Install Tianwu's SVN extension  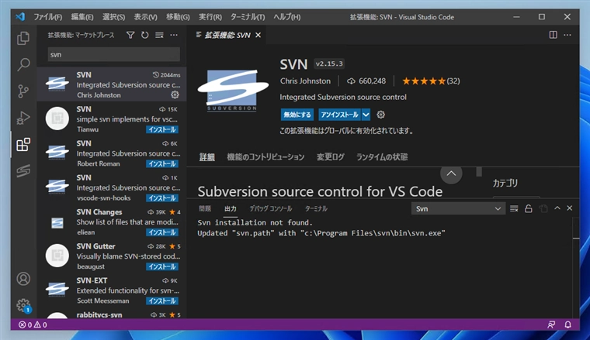point(162,129)
